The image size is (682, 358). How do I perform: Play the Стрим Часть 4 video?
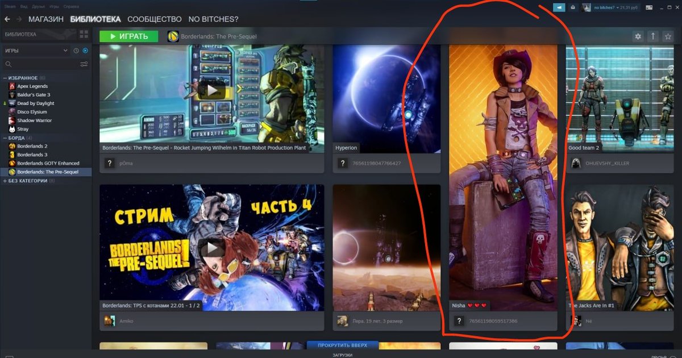212,247
